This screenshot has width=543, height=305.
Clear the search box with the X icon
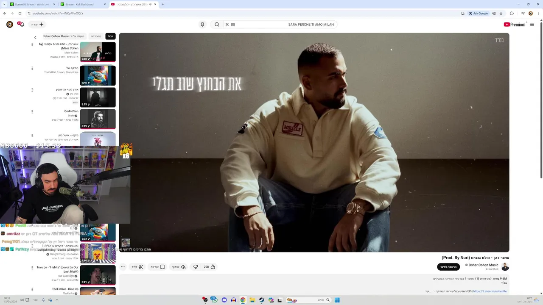227,25
